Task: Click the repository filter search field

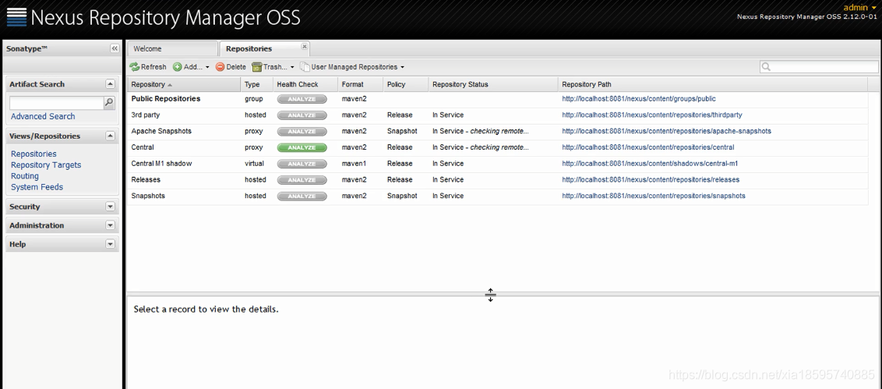Action: (x=819, y=67)
